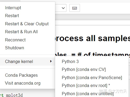Click the 'process all samples' markdown heading

93,38
